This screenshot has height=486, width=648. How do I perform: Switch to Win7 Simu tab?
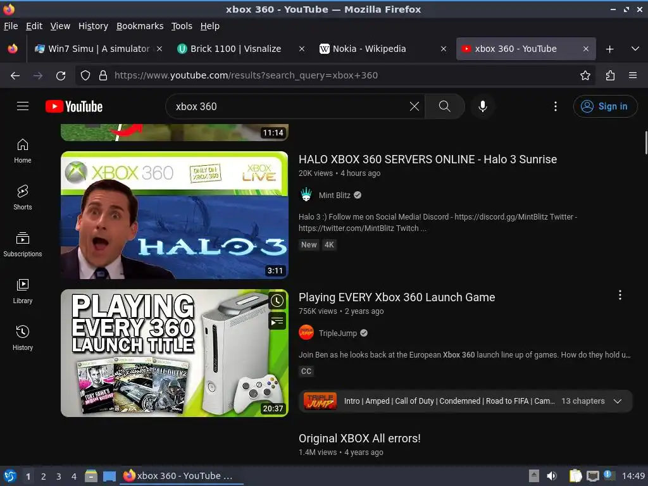(98, 49)
